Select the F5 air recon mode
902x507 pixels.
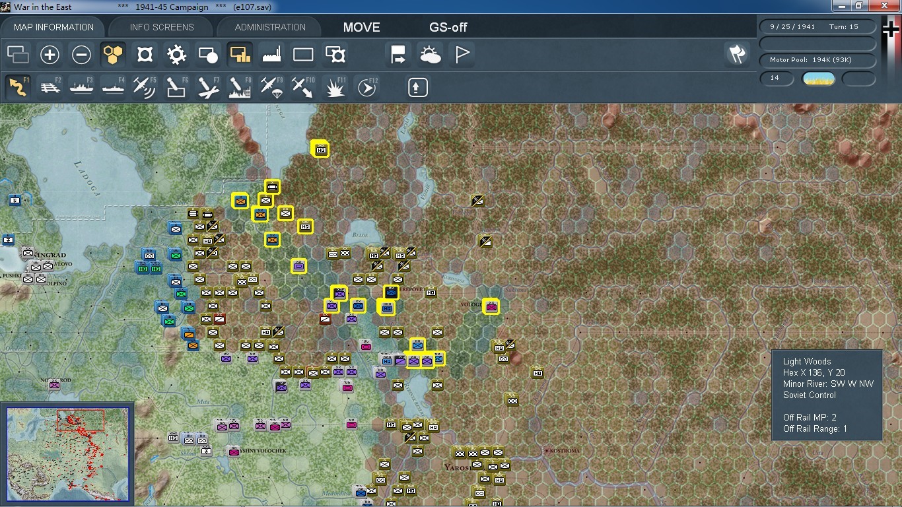pos(145,87)
